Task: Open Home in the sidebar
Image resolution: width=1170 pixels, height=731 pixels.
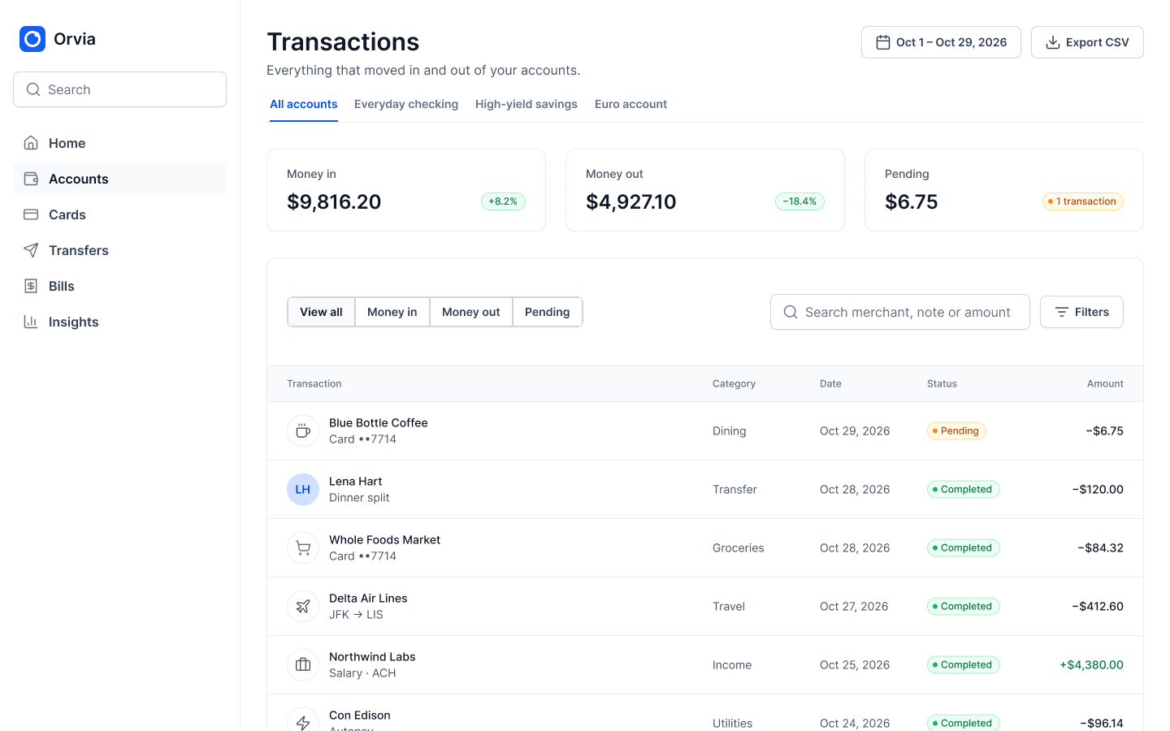Action: [x=119, y=143]
